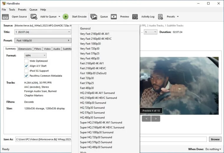
Task: Click the green Start Encode play icon
Action: coord(65,17)
